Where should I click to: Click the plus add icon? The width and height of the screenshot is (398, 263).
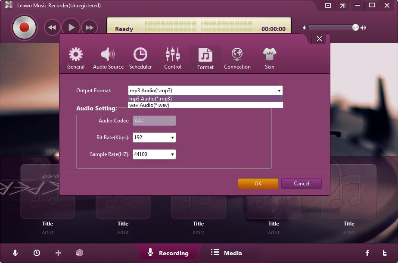point(59,253)
